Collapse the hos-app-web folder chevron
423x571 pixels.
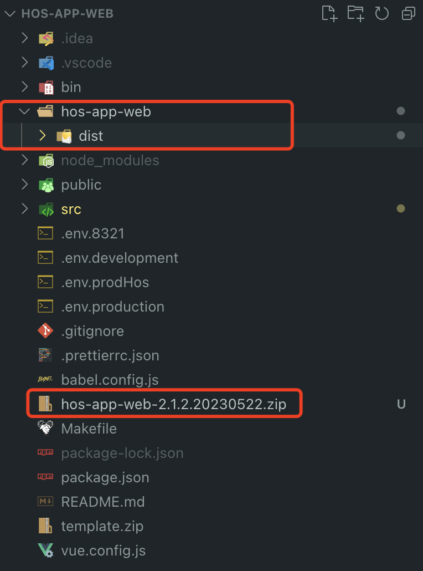24,111
